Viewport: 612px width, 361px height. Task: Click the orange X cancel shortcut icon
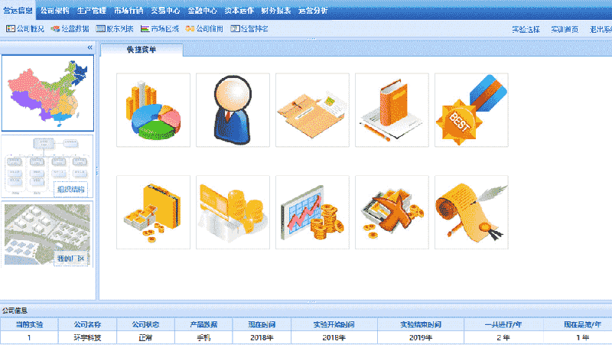tap(392, 212)
